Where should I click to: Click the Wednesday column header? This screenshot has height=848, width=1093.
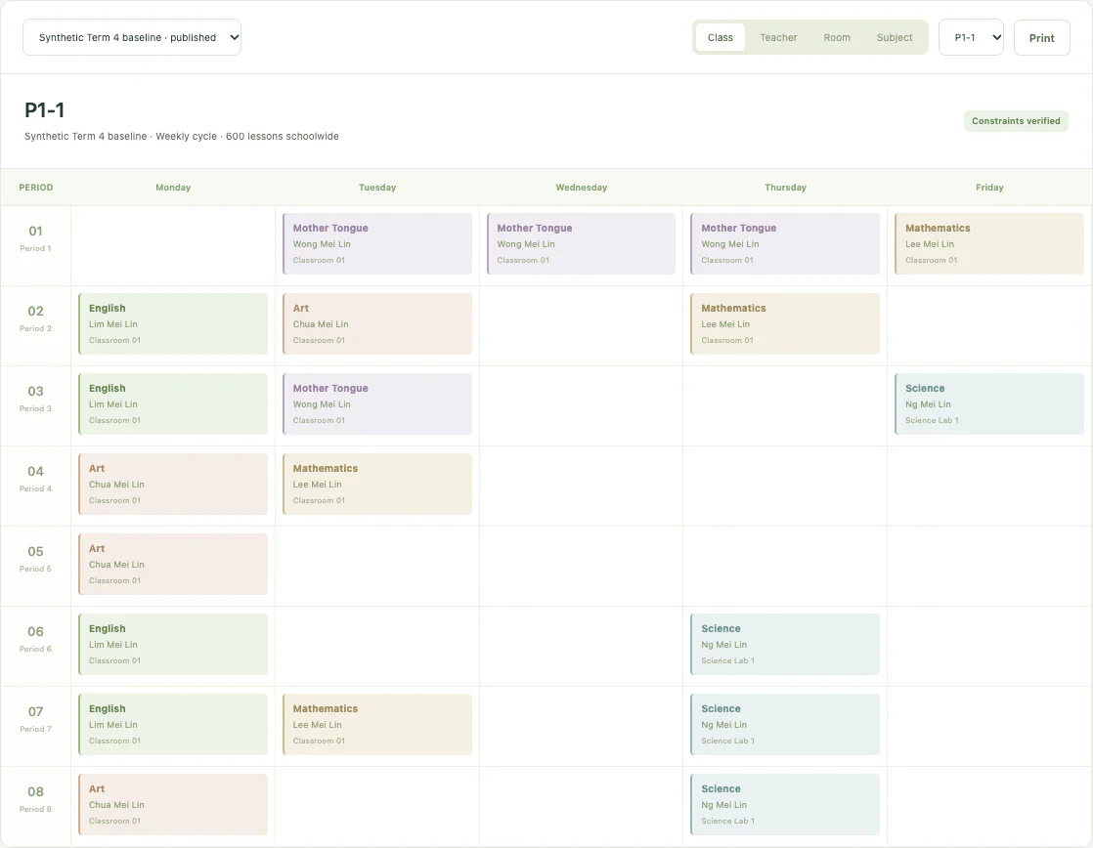[582, 188]
